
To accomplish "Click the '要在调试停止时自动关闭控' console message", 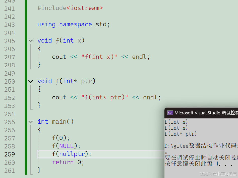I will click(201, 158).
